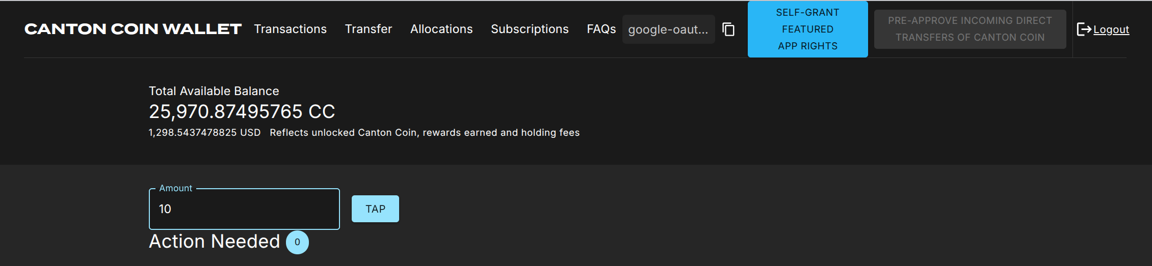Viewport: 1152px width, 266px height.
Task: Open the Subscriptions section
Action: point(530,29)
